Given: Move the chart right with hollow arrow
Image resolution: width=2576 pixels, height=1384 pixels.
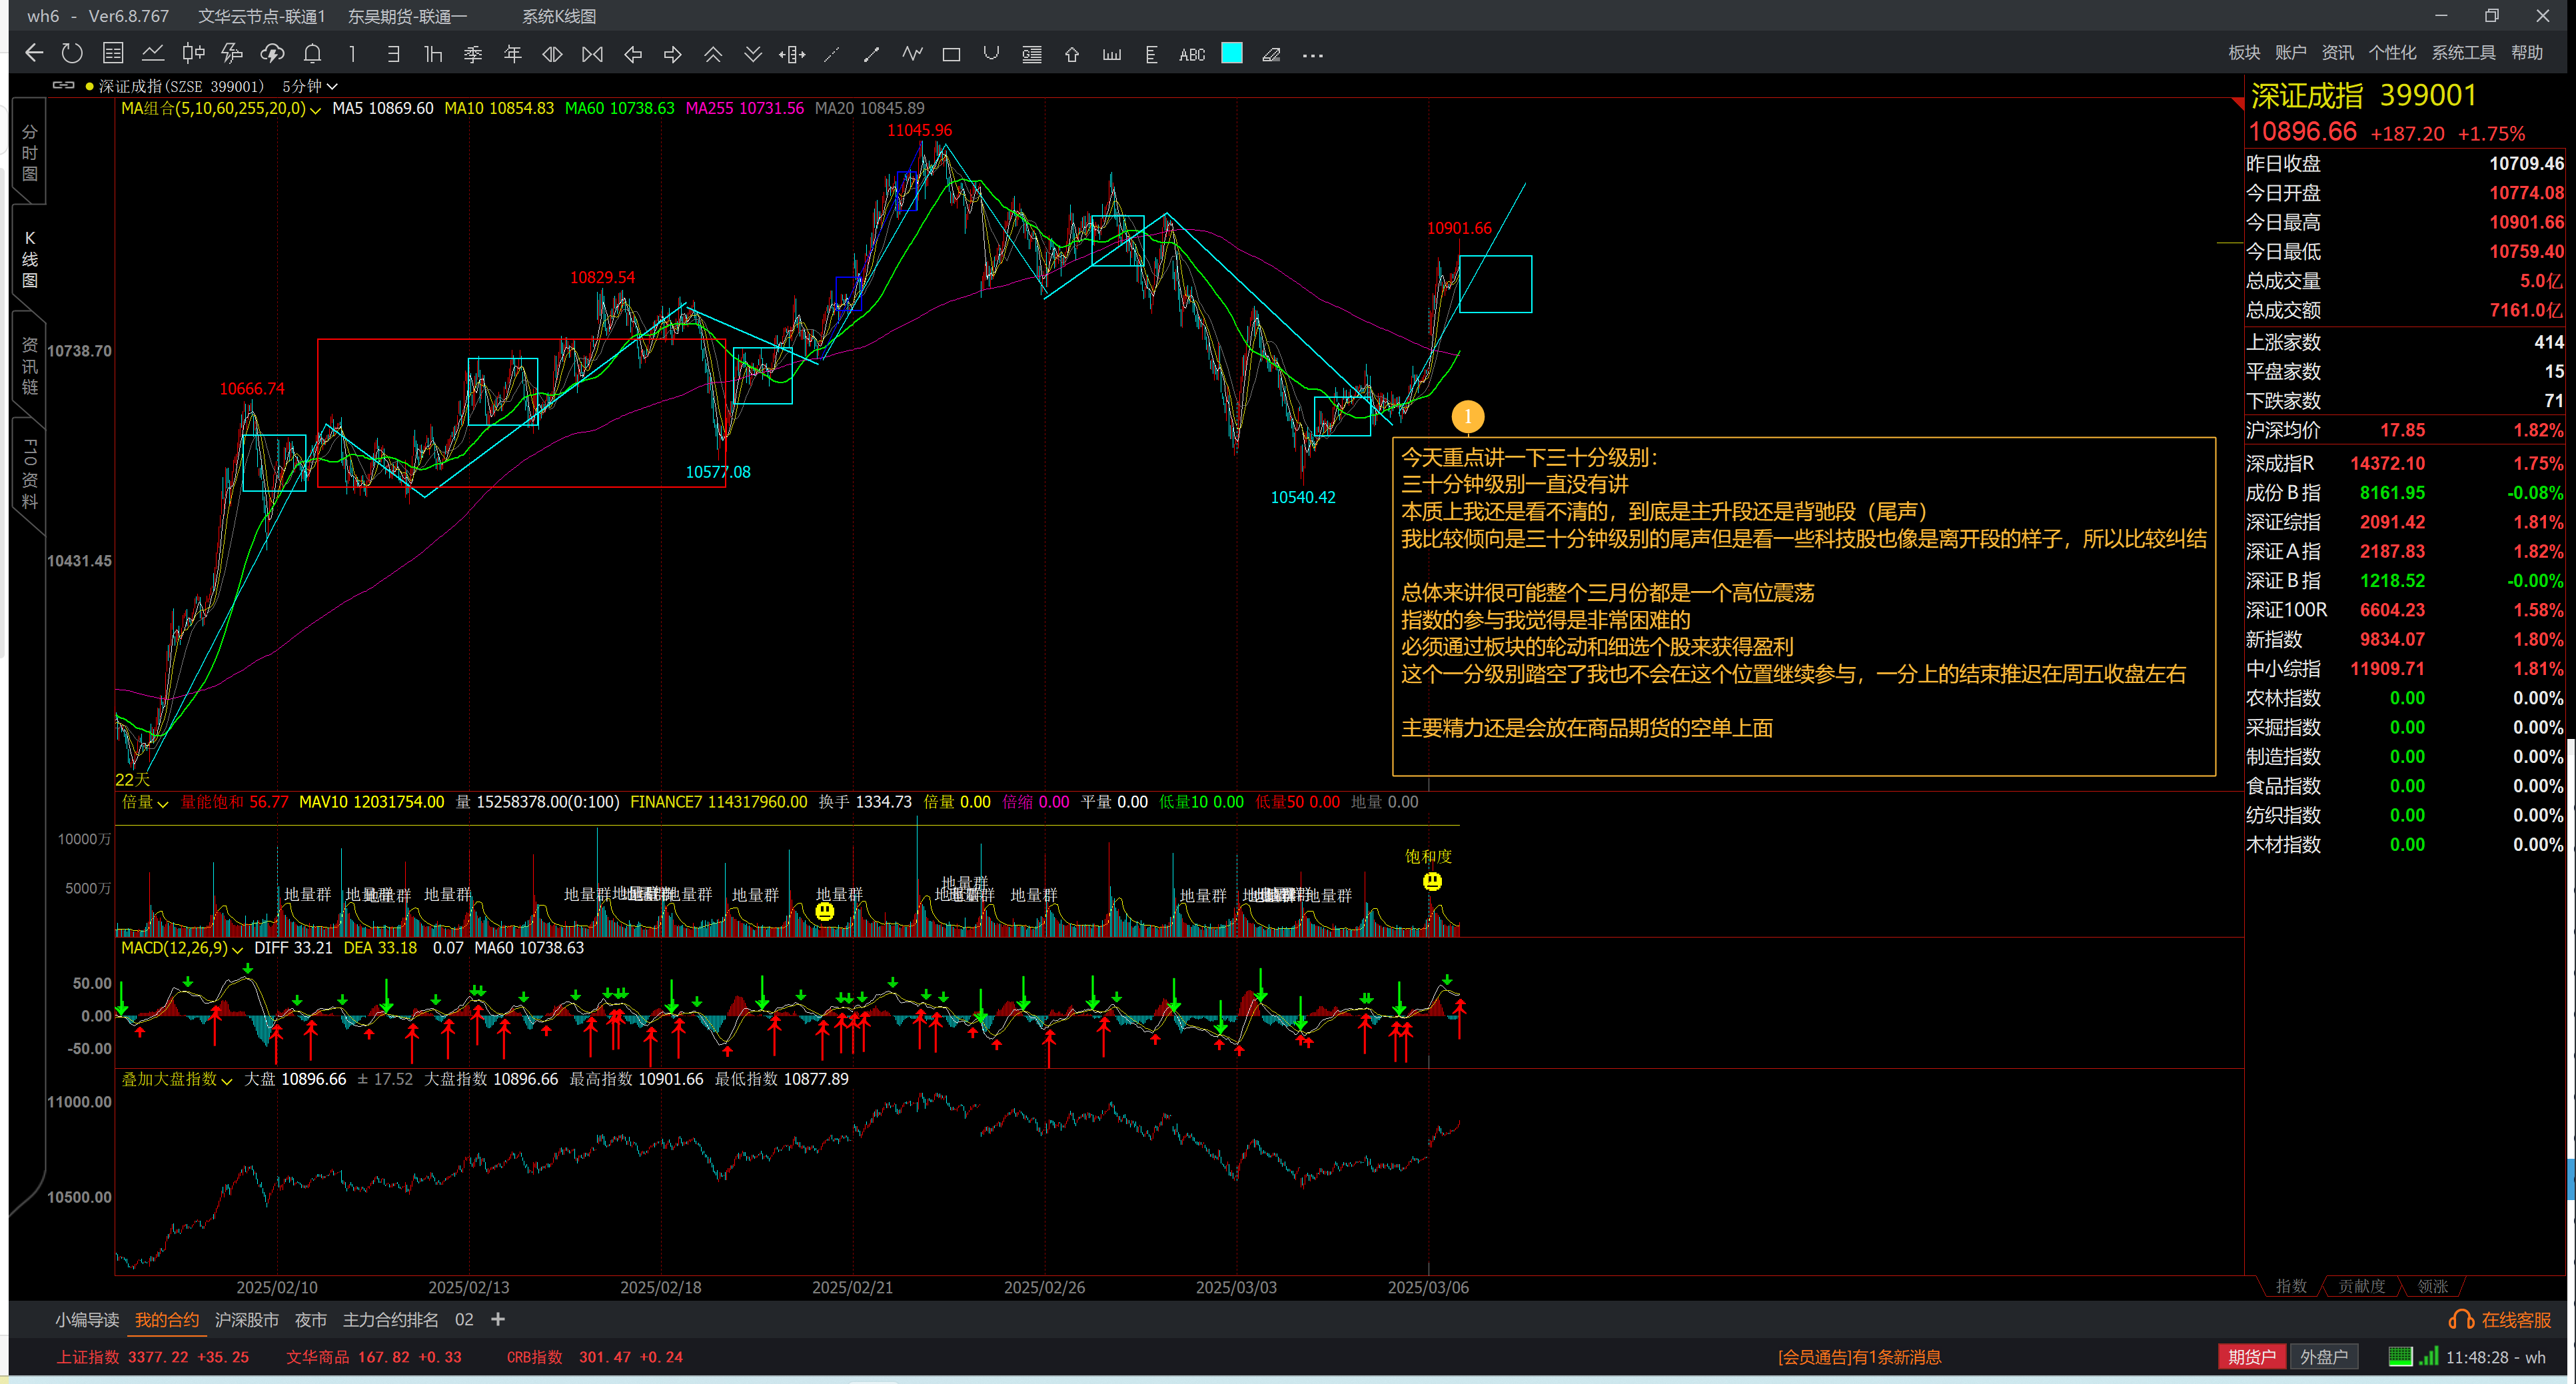Looking at the screenshot, I should pyautogui.click(x=673, y=54).
